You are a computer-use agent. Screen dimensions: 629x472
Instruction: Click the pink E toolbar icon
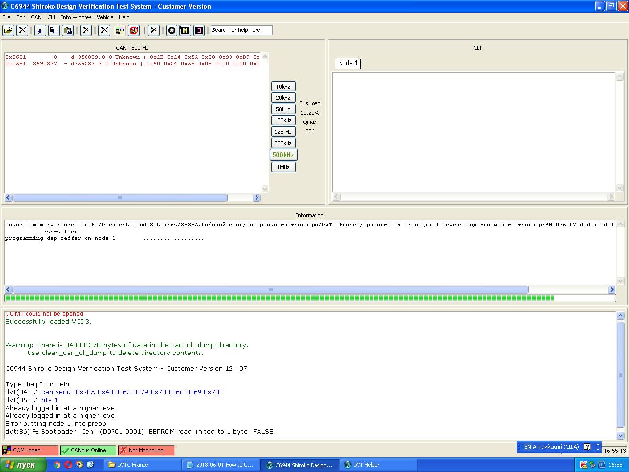point(199,30)
